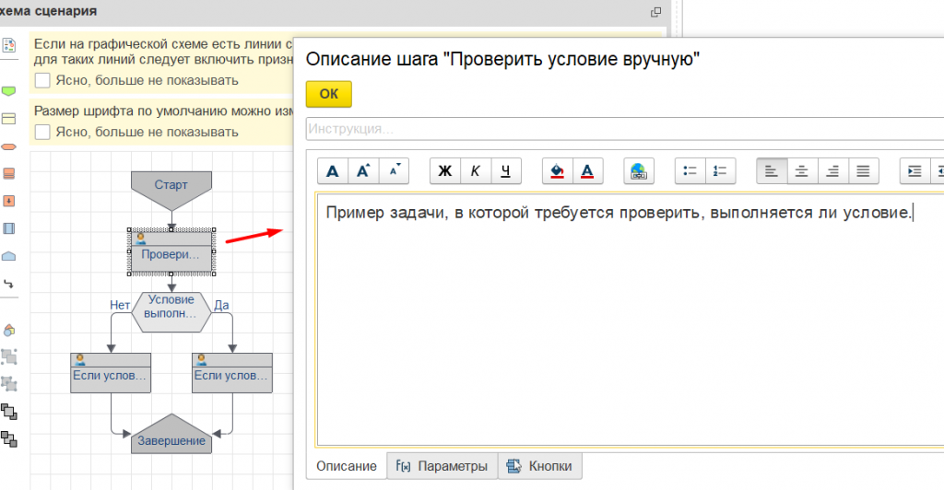Click the send to back icon
The height and width of the screenshot is (490, 944).
(x=8, y=439)
